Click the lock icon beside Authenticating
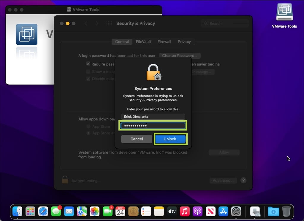The image size is (304, 221). coord(65,179)
